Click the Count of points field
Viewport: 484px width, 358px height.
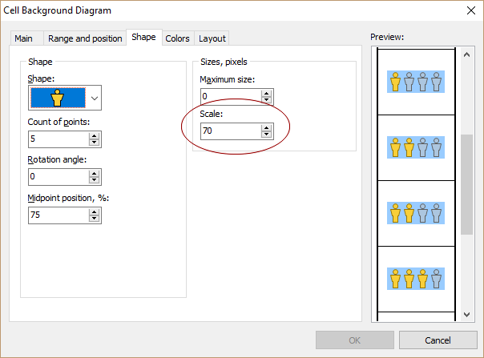click(57, 139)
